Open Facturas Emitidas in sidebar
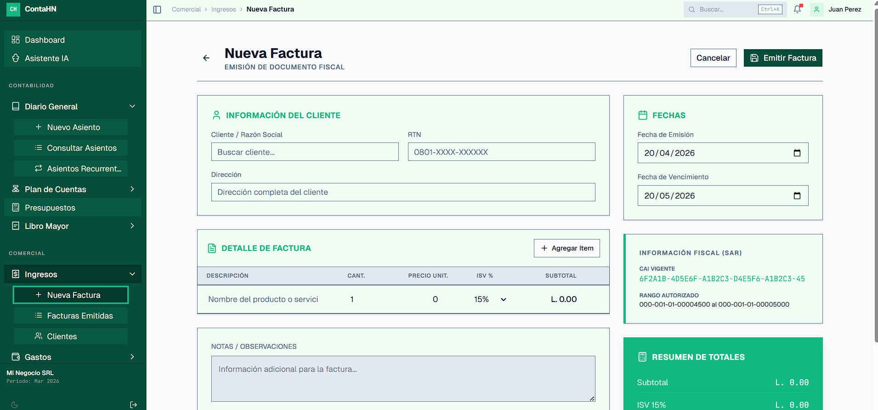 (x=79, y=316)
